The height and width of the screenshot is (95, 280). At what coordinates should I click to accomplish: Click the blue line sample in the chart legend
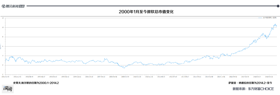tap(260, 18)
